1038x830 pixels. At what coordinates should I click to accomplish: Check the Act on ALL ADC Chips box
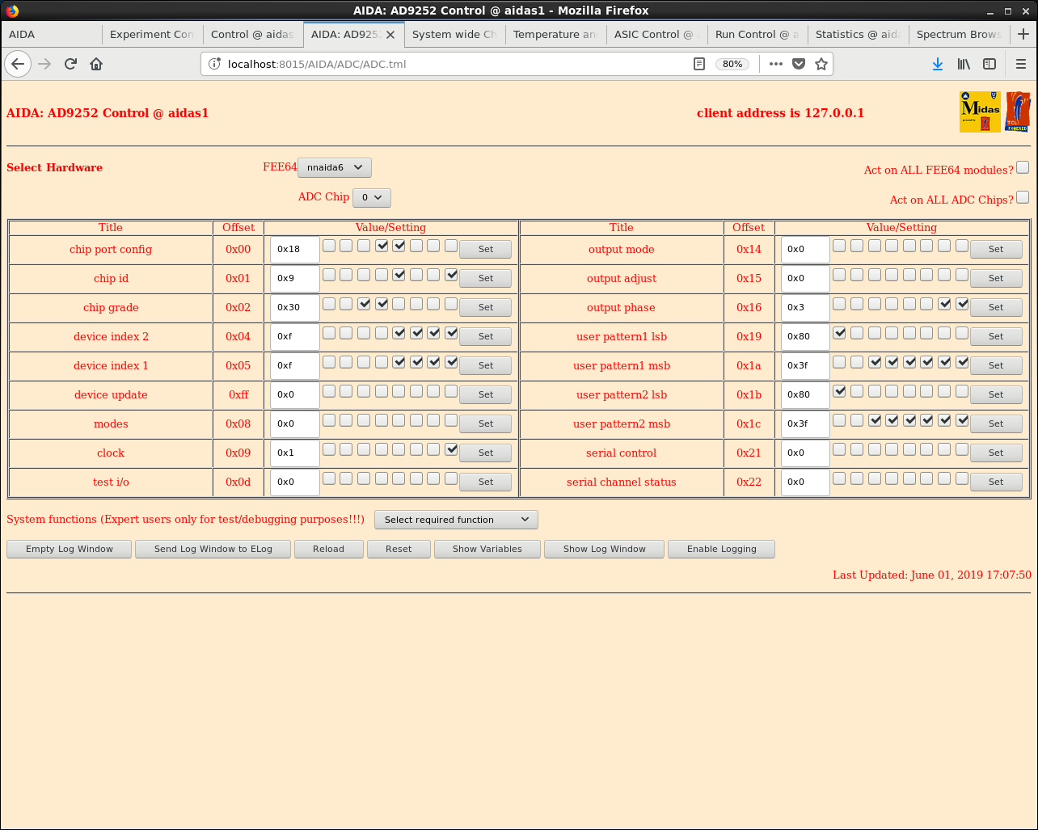pos(1023,197)
